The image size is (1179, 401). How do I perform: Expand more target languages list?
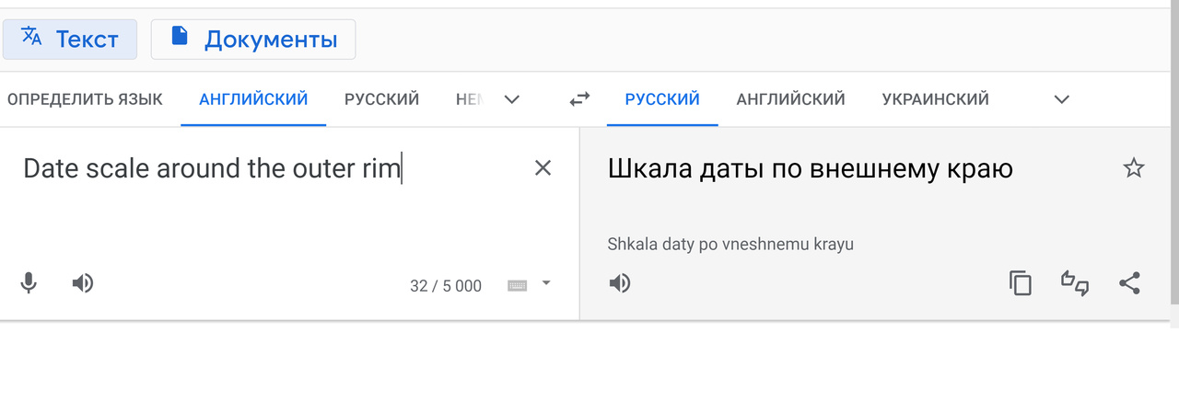1062,99
